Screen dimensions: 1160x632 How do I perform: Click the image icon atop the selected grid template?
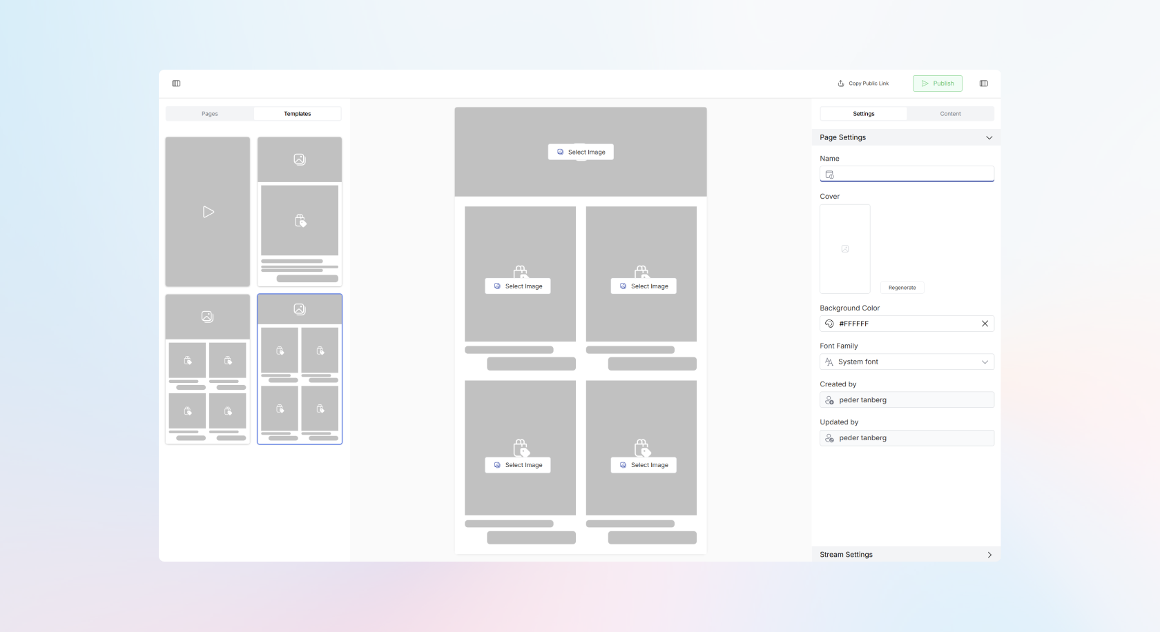(x=299, y=309)
